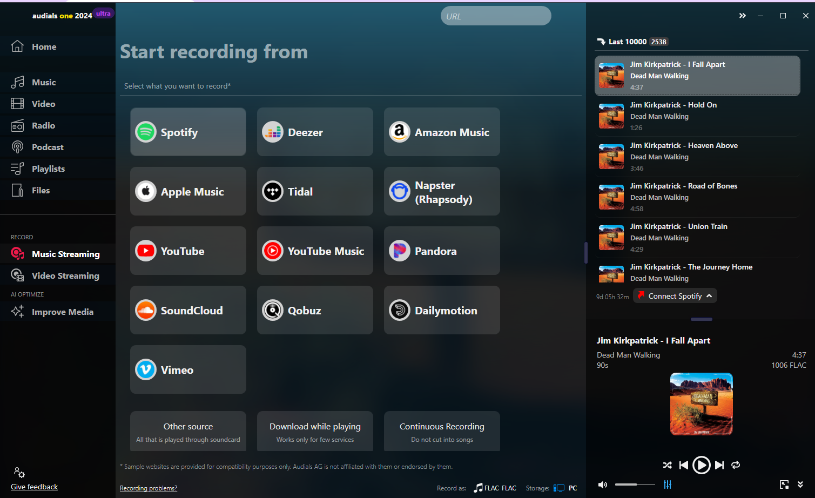This screenshot has height=498, width=815.
Task: Mute the player volume
Action: pyautogui.click(x=603, y=484)
